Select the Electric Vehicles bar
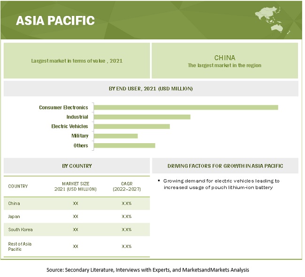The height and width of the screenshot is (277, 305). (132, 126)
